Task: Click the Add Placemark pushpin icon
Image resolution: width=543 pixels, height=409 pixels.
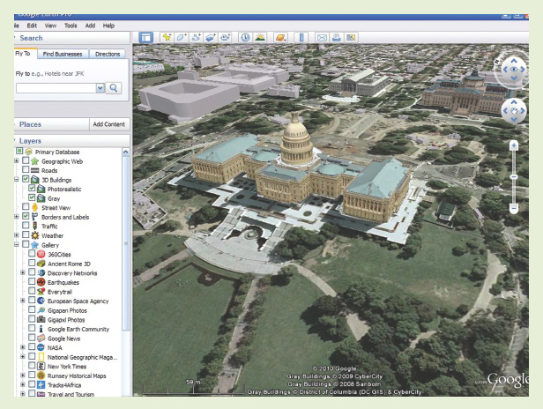Action: 167,39
